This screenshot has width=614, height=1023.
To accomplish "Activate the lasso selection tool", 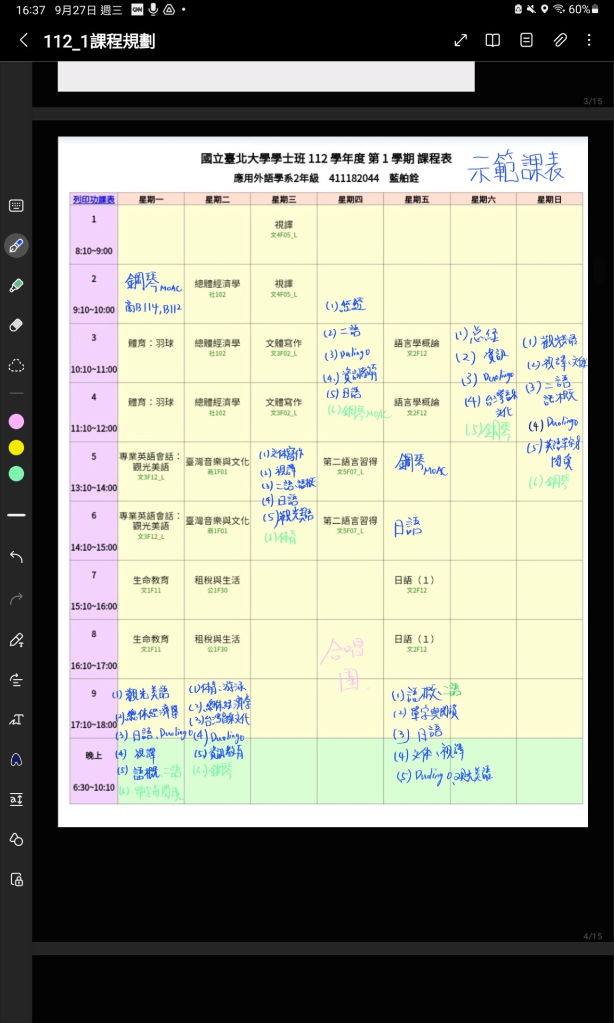I will pyautogui.click(x=17, y=366).
